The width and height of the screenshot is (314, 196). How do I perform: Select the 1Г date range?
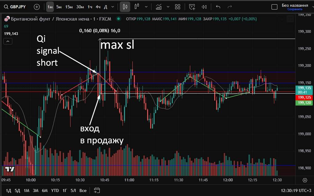click(64, 190)
